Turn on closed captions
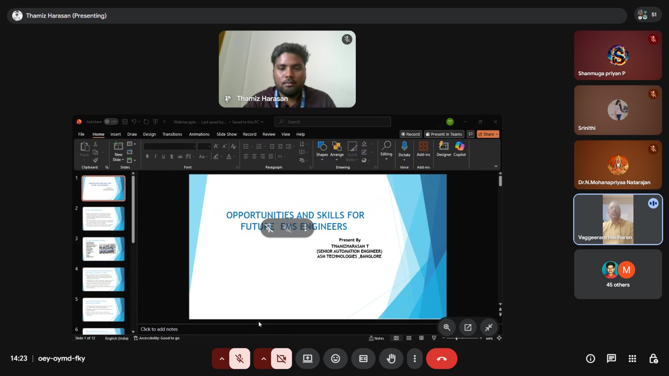 (x=363, y=358)
